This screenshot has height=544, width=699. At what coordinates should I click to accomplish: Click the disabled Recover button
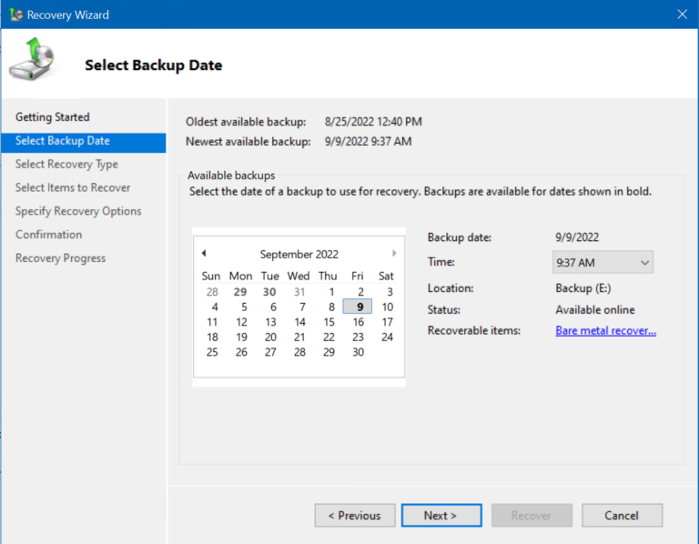[x=532, y=516]
